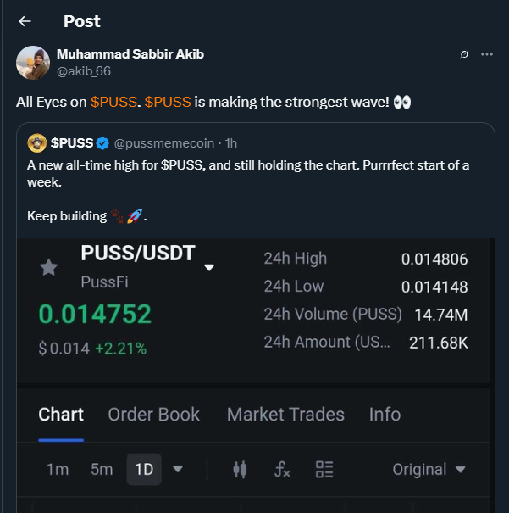509x513 pixels.
Task: Open the @akib_66 handle link
Action: (84, 71)
